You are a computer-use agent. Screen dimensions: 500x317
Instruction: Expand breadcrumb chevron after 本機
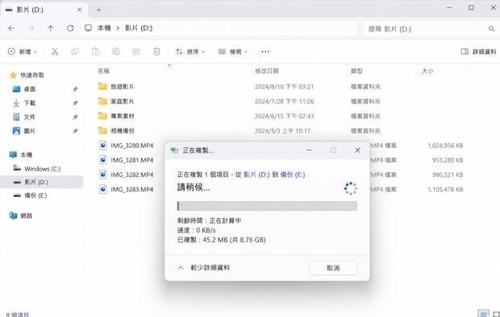coord(118,28)
